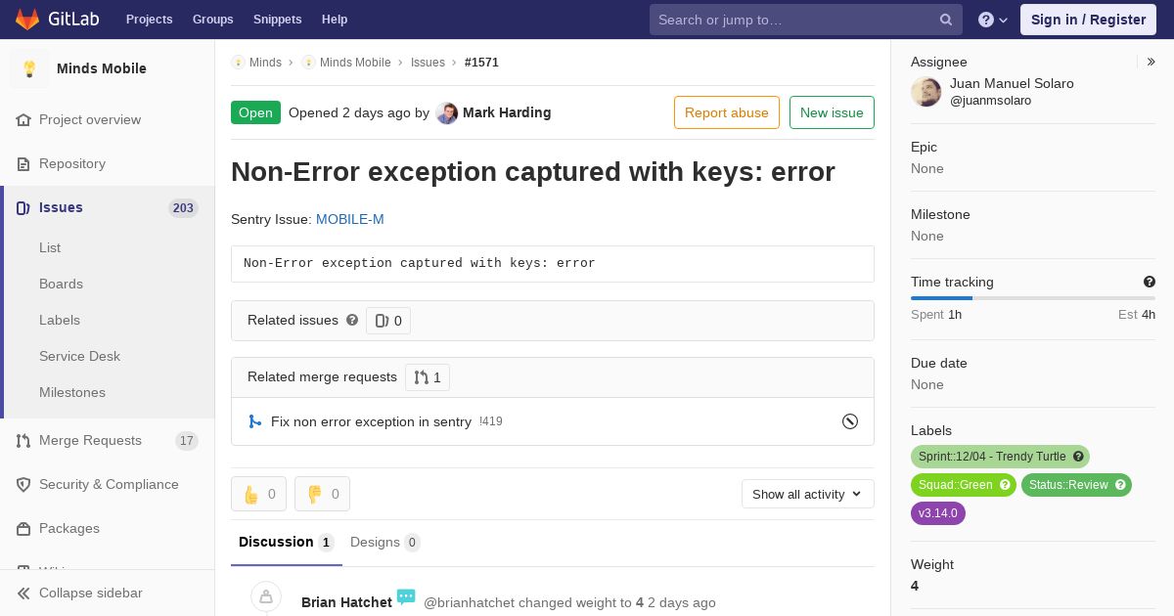This screenshot has height=616, width=1174.
Task: Click Juan Manuel Solaro avatar
Action: [x=926, y=92]
